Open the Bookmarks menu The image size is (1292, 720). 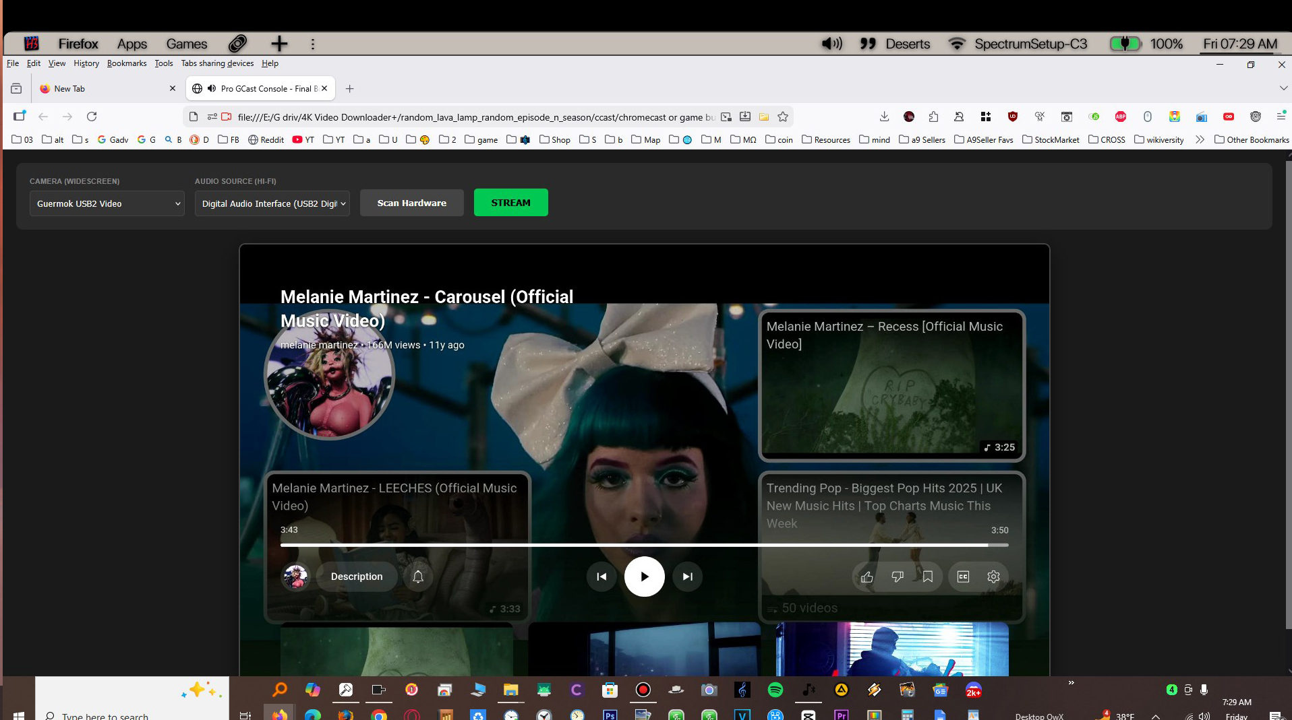(x=126, y=63)
